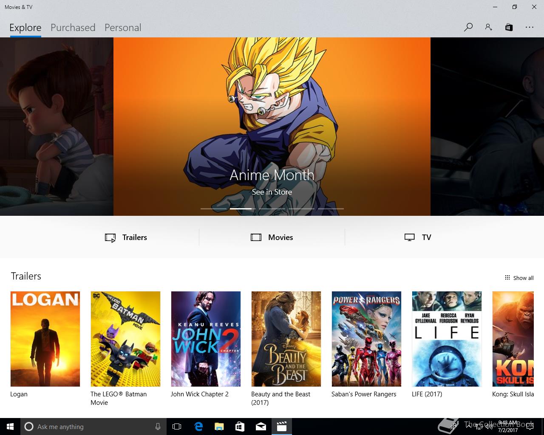
Task: Show all trailers
Action: (x=519, y=278)
